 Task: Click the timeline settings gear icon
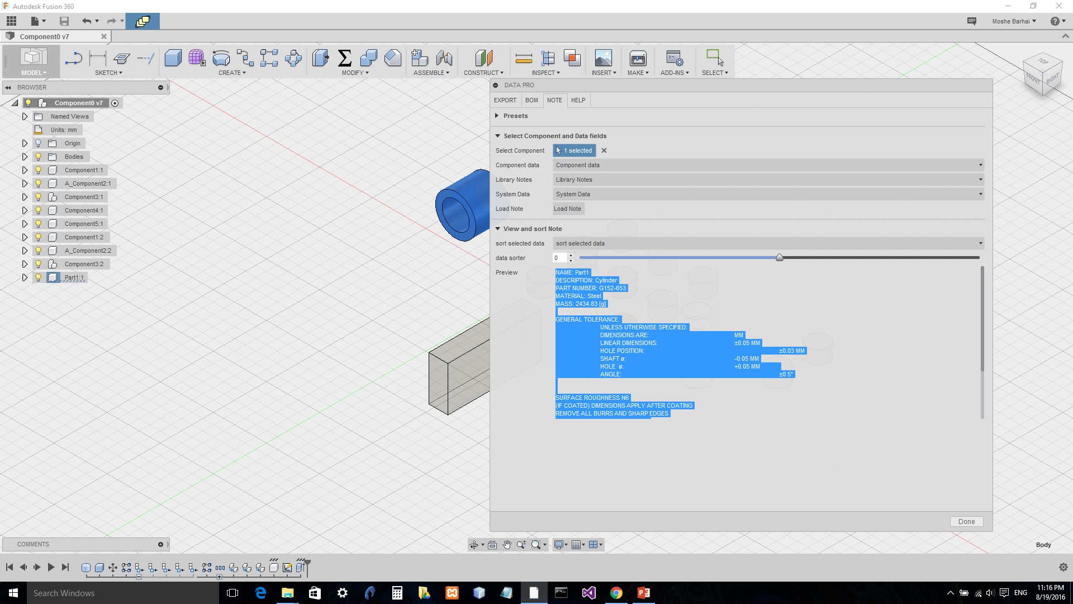pyautogui.click(x=1063, y=567)
